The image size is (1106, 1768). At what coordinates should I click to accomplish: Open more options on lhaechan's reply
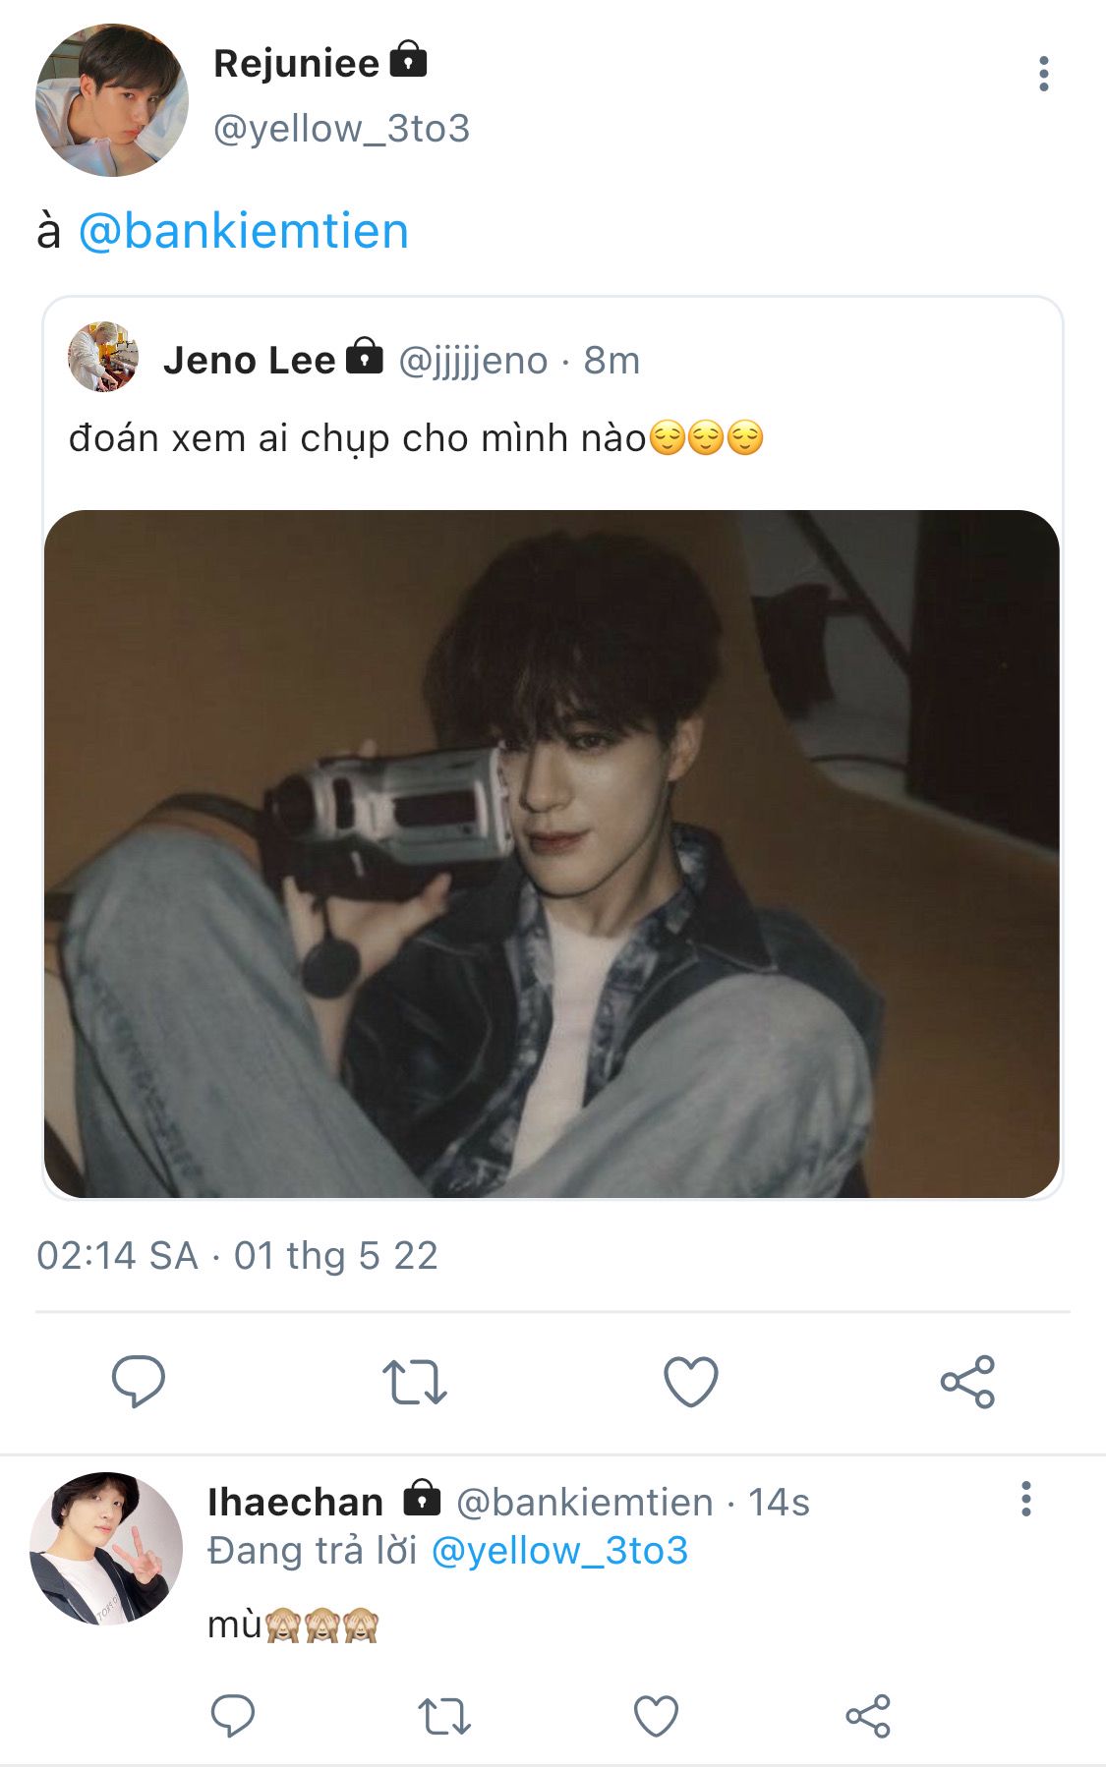coord(1025,1499)
